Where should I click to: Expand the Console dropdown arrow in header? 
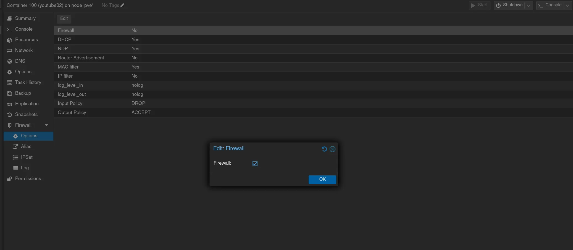(567, 5)
